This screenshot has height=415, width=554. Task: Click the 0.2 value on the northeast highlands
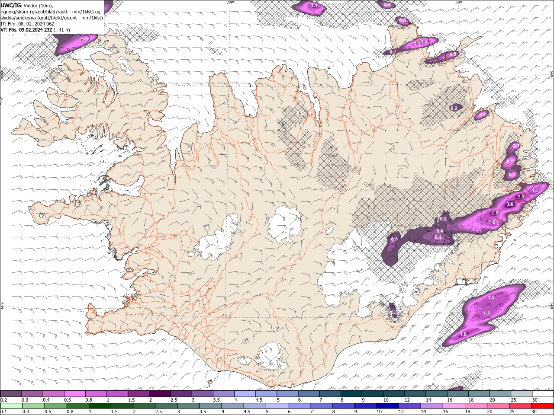point(454,108)
